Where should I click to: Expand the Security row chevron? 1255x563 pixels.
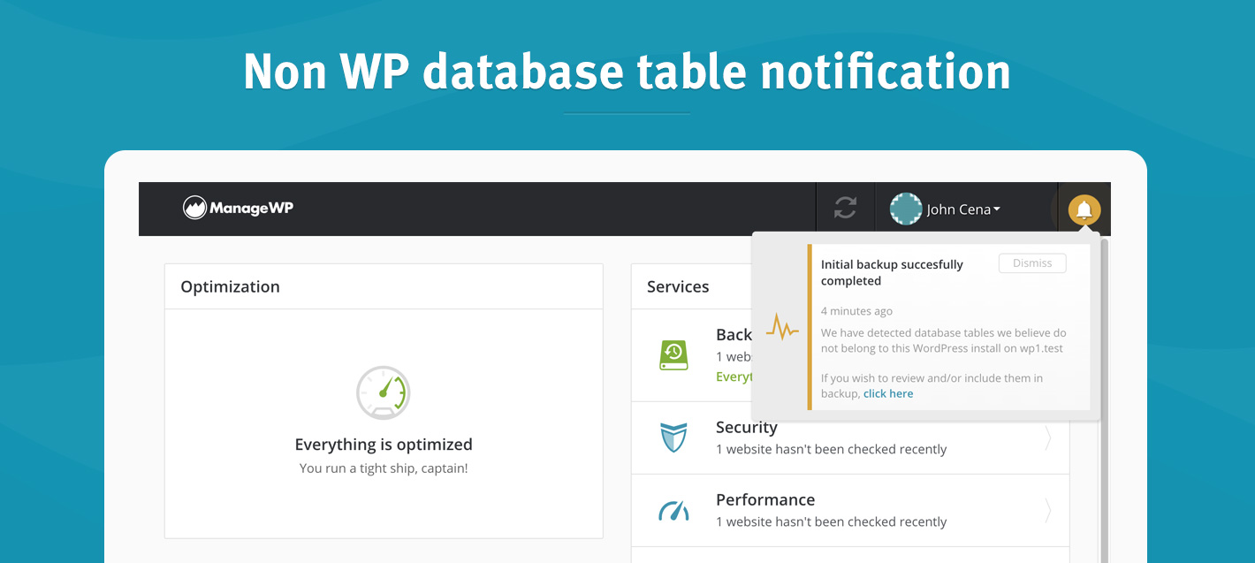click(x=1048, y=438)
